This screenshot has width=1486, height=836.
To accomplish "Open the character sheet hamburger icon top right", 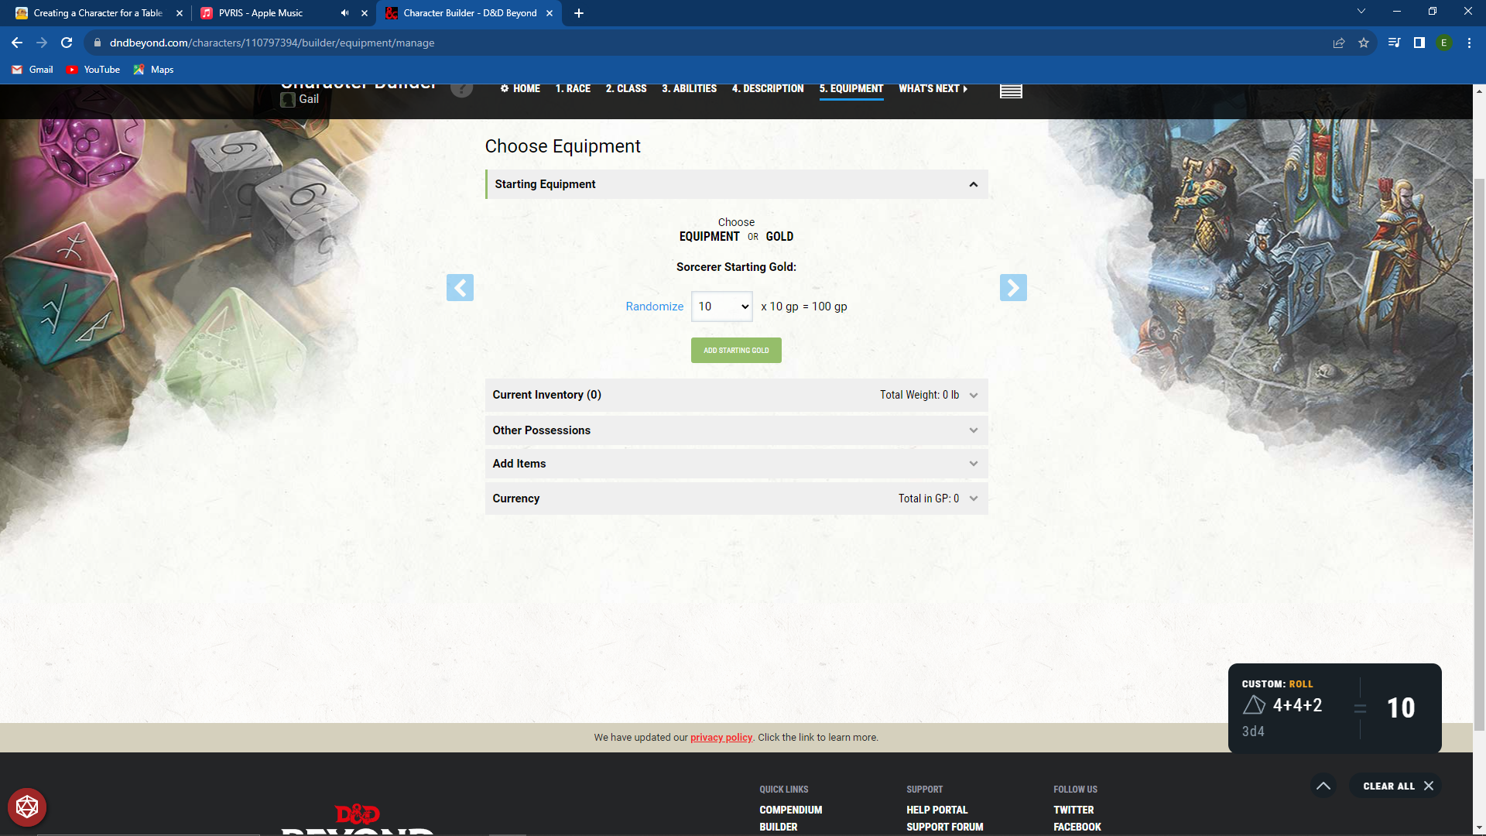I will [1011, 91].
